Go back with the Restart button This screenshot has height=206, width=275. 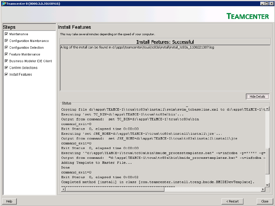(232, 201)
